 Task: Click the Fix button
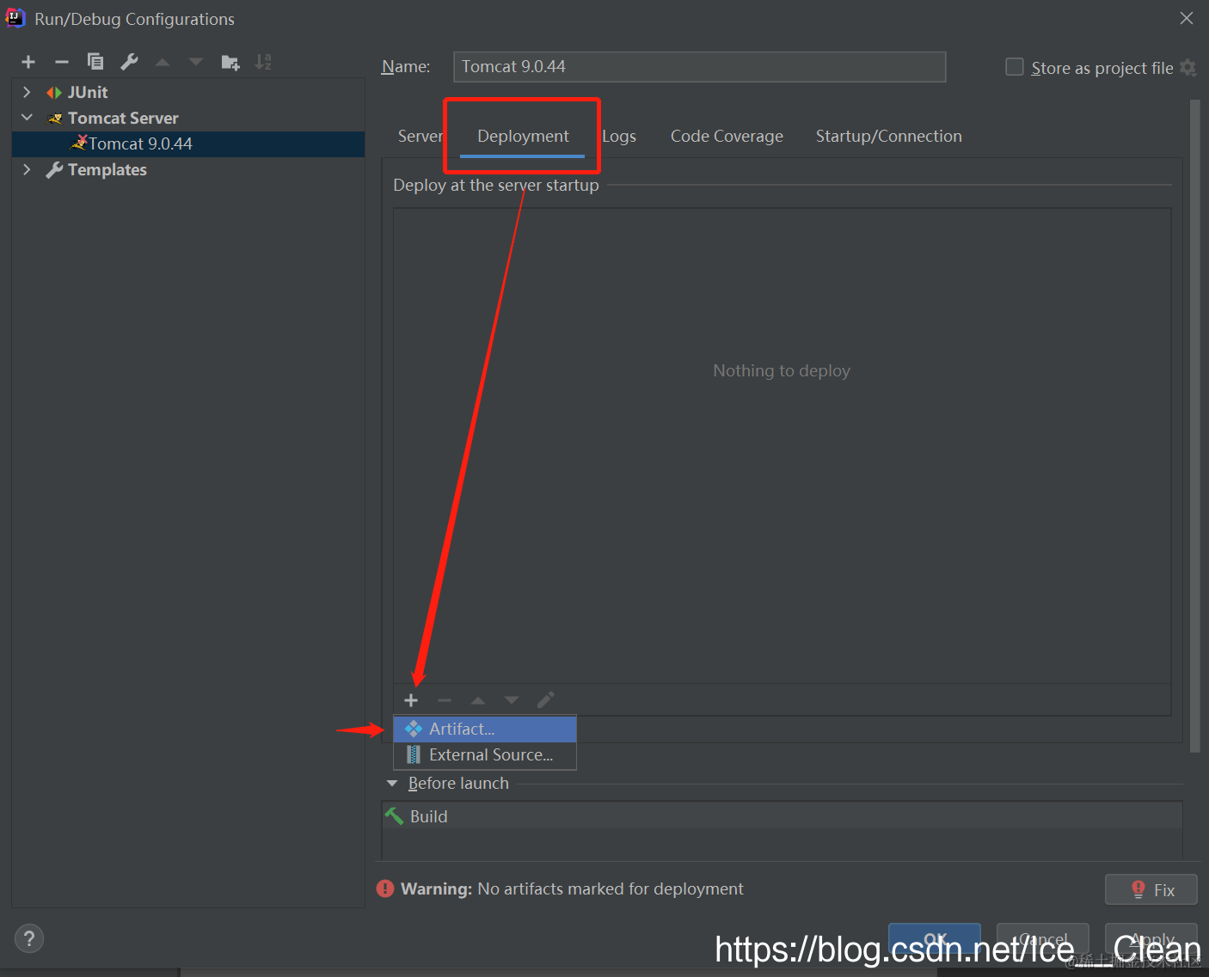[x=1151, y=890]
